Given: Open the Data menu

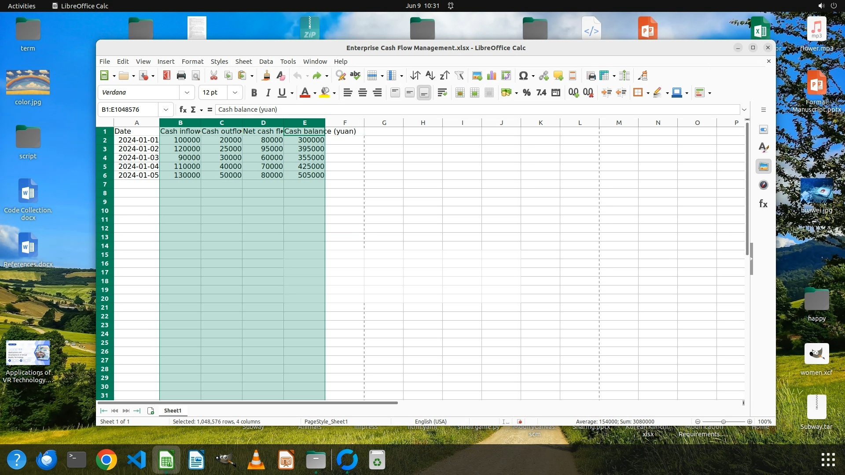Looking at the screenshot, I should click(x=266, y=62).
